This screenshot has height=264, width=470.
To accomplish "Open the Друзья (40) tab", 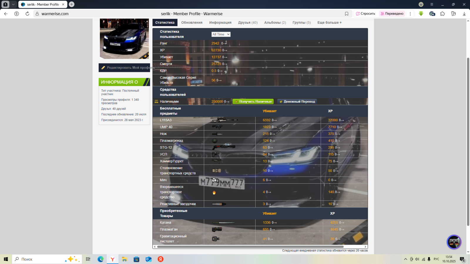I will click(248, 23).
